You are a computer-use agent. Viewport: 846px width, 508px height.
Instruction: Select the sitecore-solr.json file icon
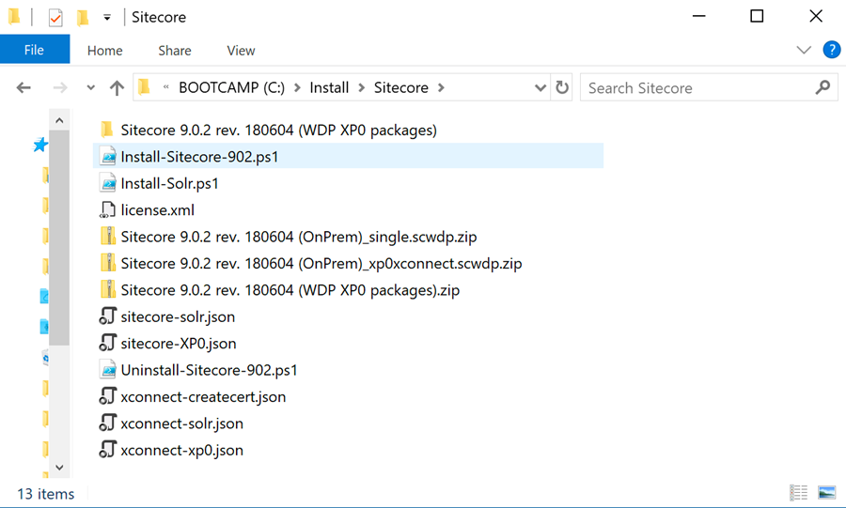click(108, 316)
